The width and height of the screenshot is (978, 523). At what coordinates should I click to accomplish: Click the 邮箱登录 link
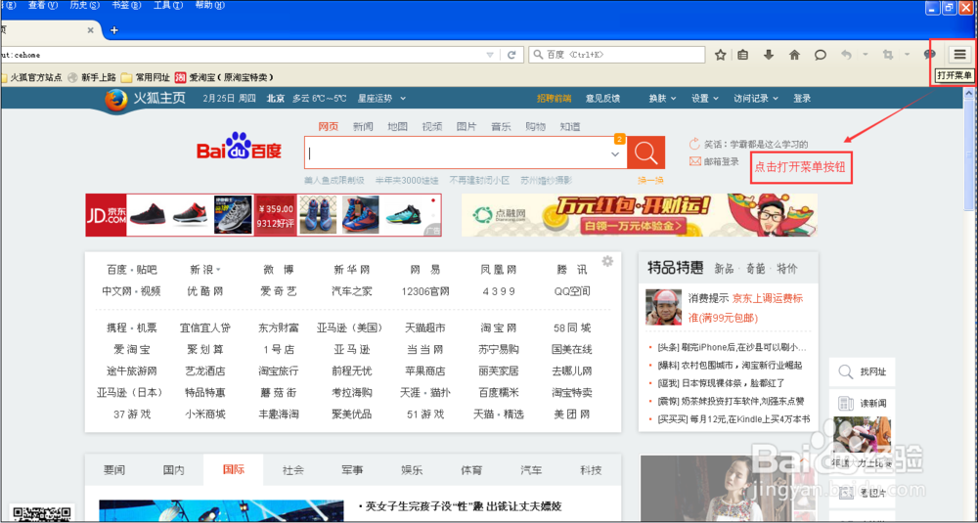click(x=722, y=161)
